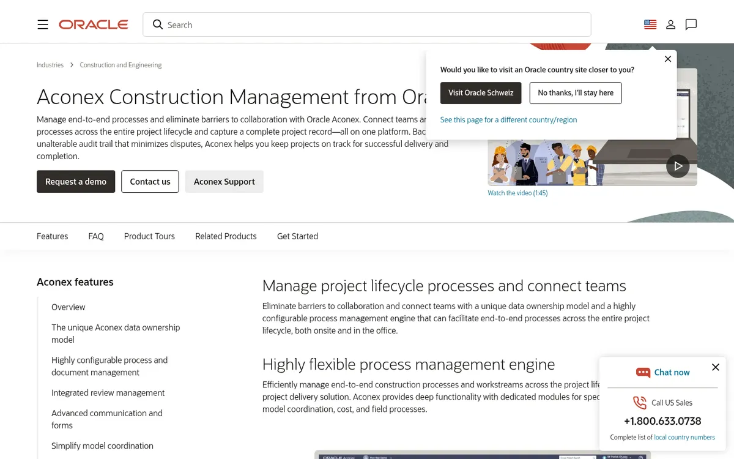Viewport: 734px width, 459px height.
Task: Switch to Related Products tab
Action: coord(226,236)
